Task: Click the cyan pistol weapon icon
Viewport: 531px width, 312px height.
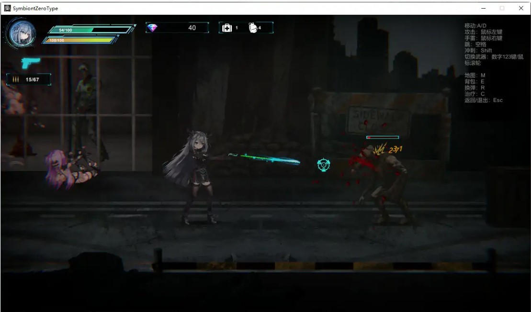Action: pyautogui.click(x=31, y=63)
